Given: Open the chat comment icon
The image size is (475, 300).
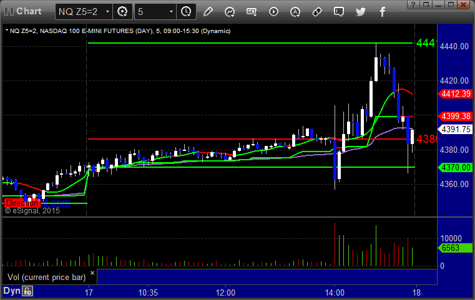Looking at the screenshot, I should point(339,12).
